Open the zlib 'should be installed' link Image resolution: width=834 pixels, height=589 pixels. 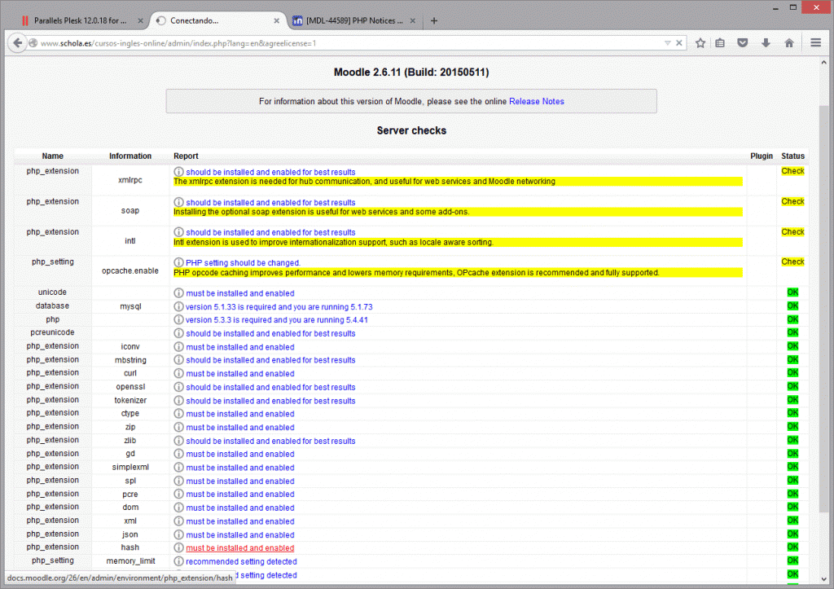point(270,441)
